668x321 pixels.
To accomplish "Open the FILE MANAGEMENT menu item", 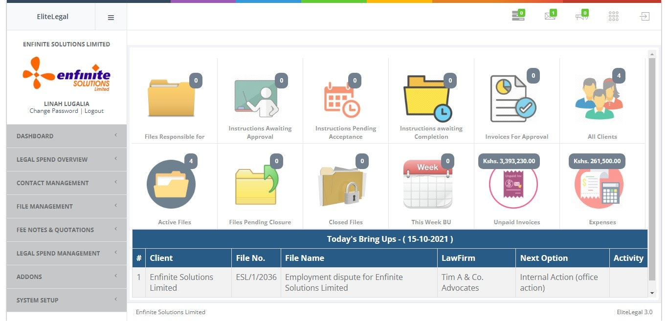I will 67,206.
